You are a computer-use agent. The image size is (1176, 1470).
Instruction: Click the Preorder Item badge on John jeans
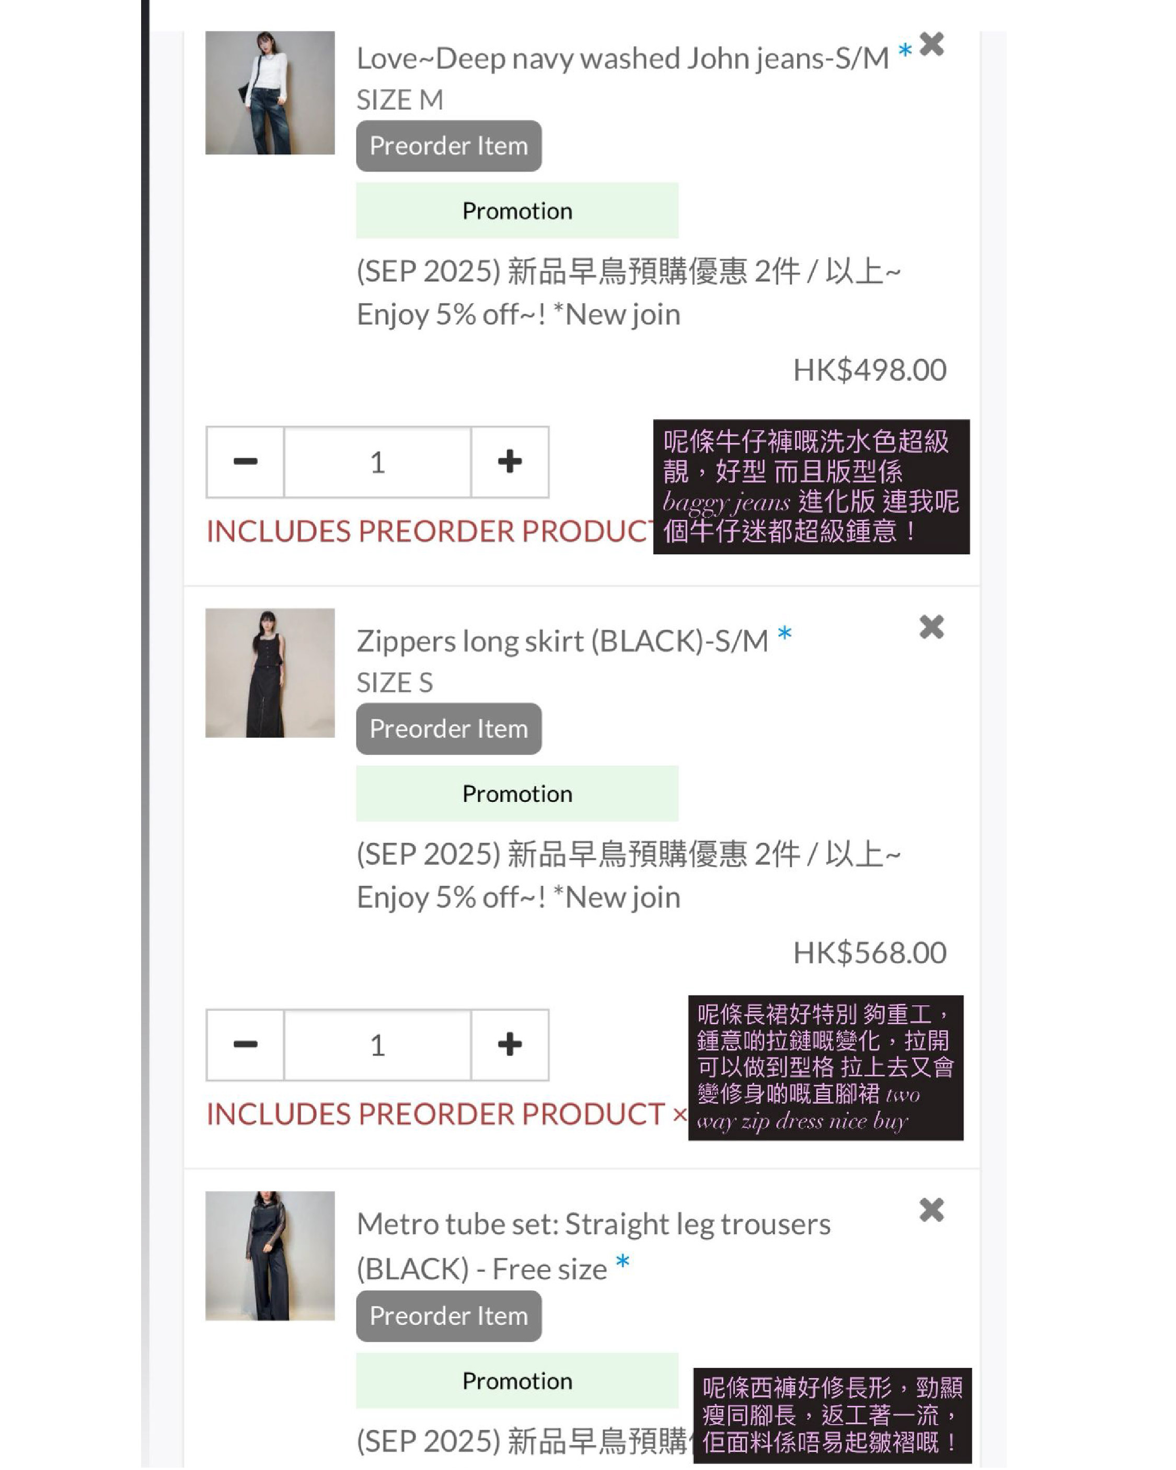(448, 146)
